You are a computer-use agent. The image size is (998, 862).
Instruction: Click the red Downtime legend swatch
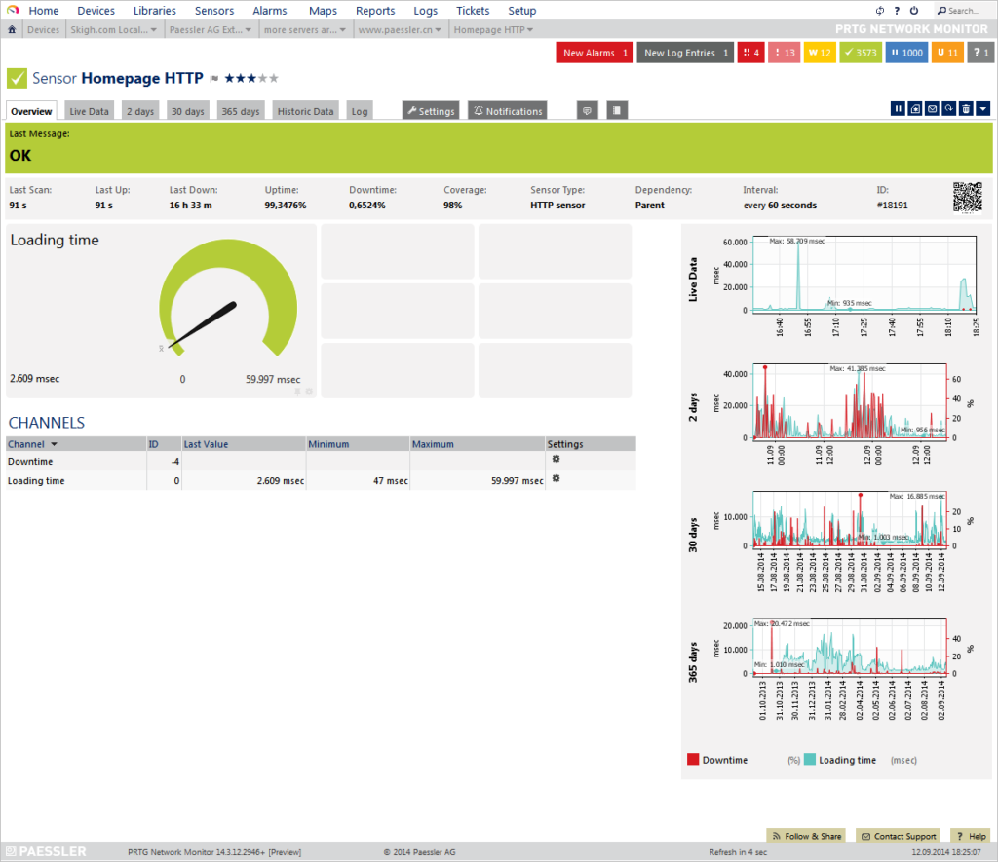tap(694, 760)
